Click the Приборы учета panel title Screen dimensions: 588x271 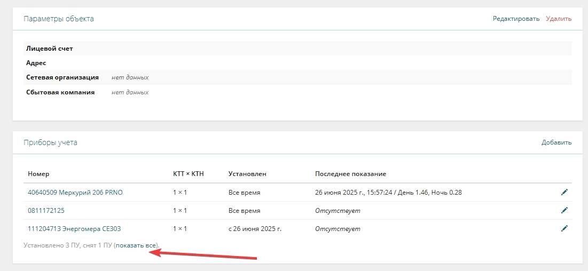[x=50, y=142]
